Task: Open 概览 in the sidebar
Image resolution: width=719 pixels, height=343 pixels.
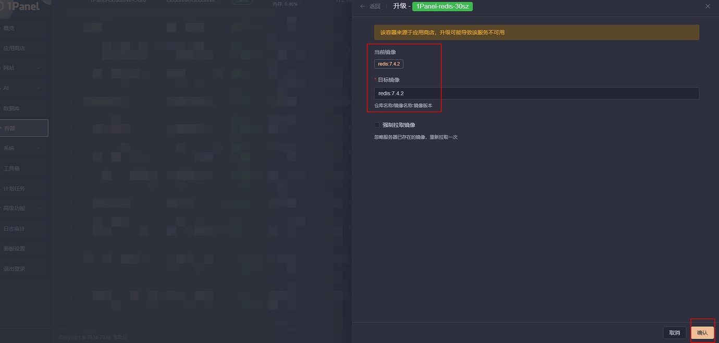Action: tap(9, 28)
